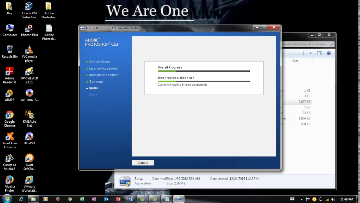Screen dimensions: 360x203
Task: Select the file row showing 1,856 KB
Action: pos(297,118)
